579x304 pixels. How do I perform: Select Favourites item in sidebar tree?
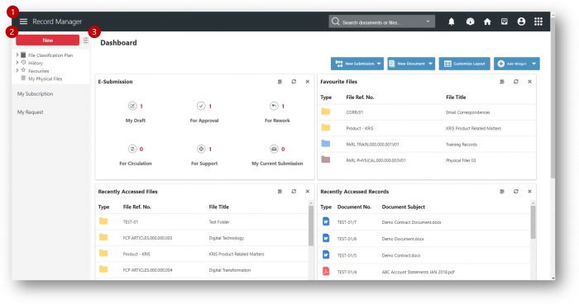click(38, 71)
